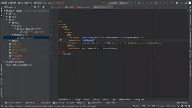Click the Git rollback arrow icon
192x108 pixels.
coord(172,3)
